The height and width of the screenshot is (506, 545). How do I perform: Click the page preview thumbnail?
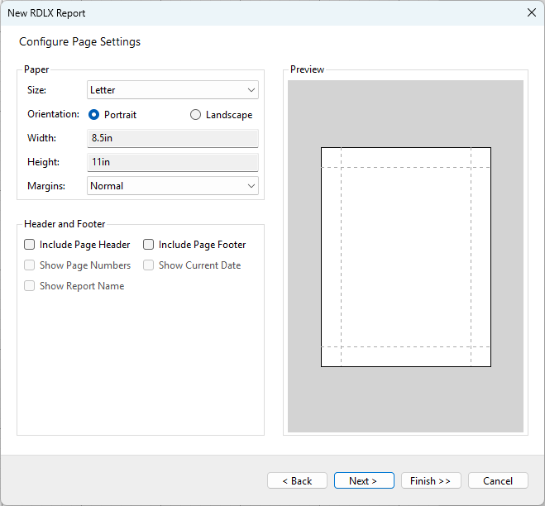[x=406, y=257]
